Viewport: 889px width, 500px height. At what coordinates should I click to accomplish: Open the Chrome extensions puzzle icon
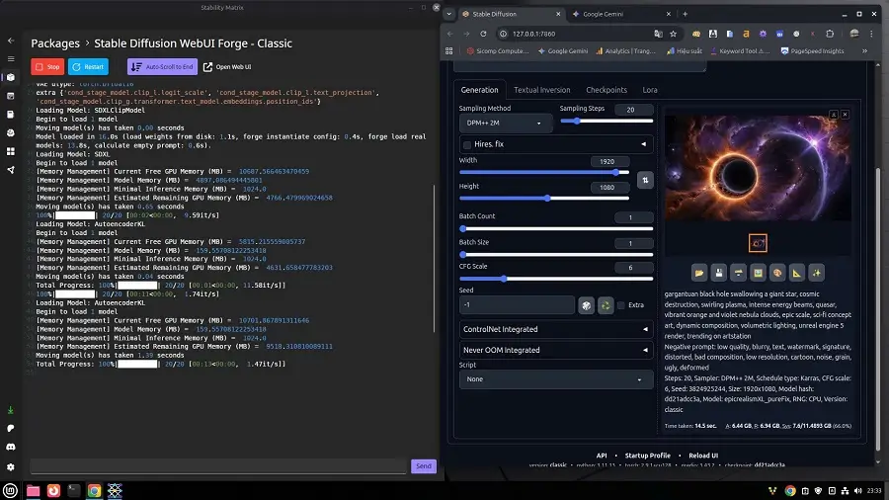point(830,34)
